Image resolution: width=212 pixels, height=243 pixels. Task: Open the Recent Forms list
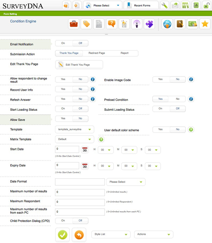click(141, 5)
